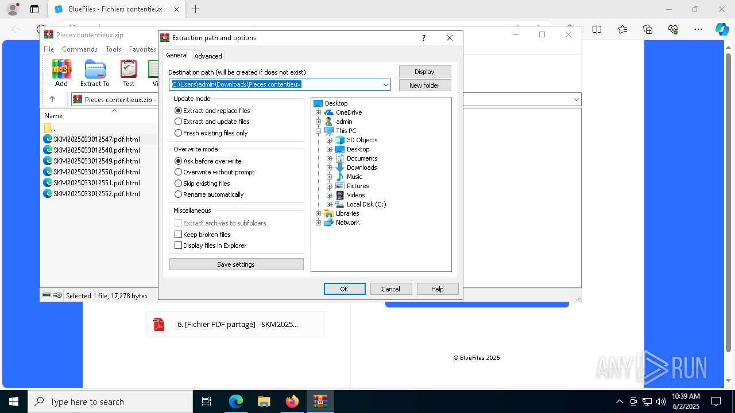
Task: Select Documents in the folder tree
Action: point(362,158)
